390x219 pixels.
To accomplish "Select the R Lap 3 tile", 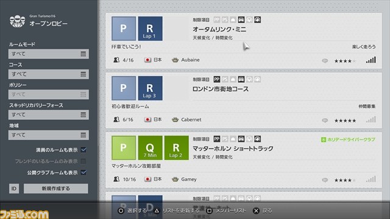I will coord(151,88).
